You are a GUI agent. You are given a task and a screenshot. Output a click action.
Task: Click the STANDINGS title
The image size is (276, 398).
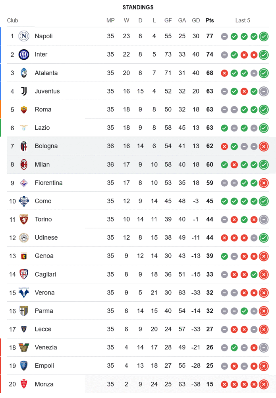[x=138, y=7]
